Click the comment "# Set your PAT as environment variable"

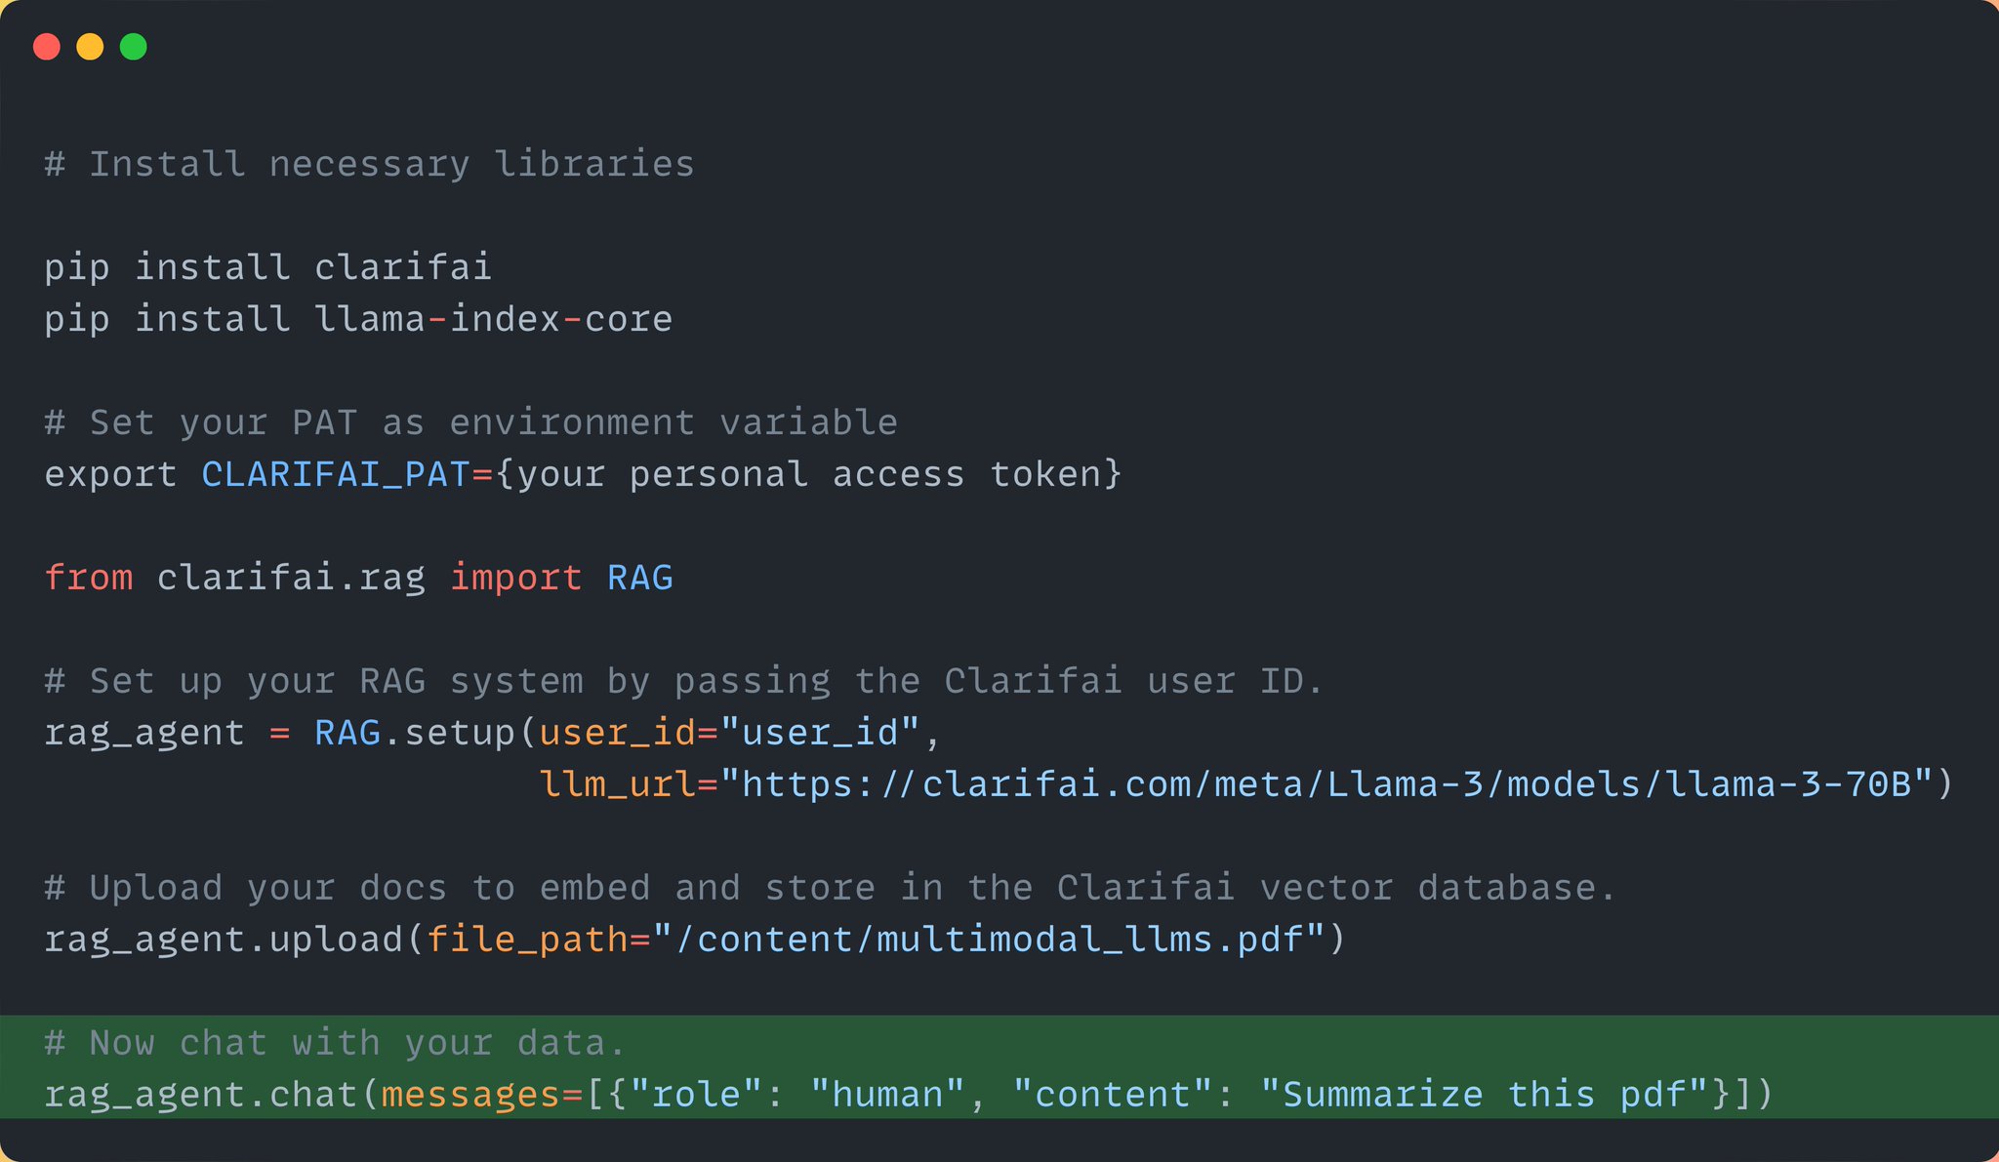coord(471,422)
